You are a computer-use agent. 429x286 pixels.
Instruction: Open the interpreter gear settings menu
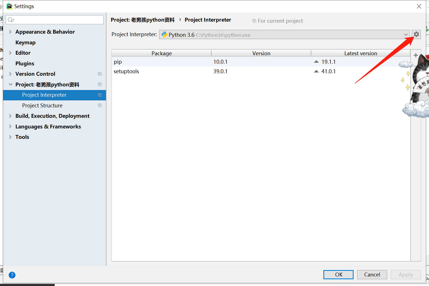pyautogui.click(x=416, y=34)
